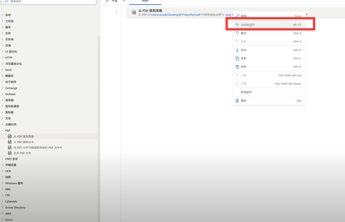Click the actions pane vertical scrollbar
This screenshot has width=345, height=222.
[x=99, y=129]
